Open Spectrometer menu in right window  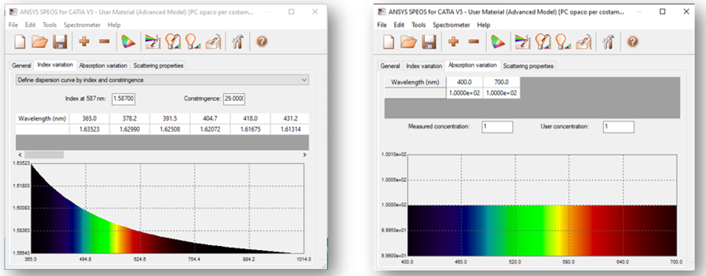451,25
